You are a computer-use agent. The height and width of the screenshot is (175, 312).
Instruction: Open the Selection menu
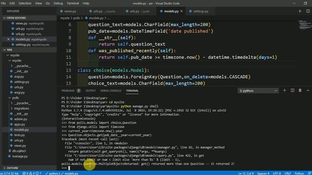coord(25,3)
